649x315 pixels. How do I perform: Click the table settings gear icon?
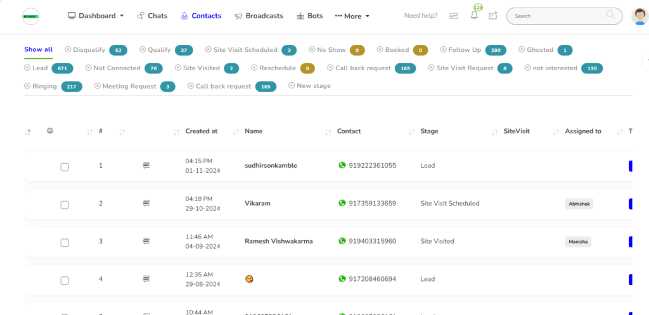pyautogui.click(x=50, y=131)
